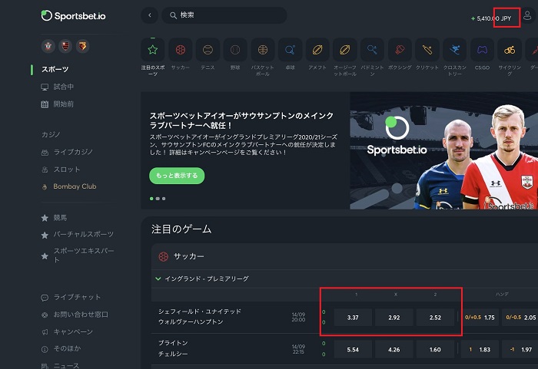Open the user account profile icon
This screenshot has height=369, width=538.
tap(527, 15)
